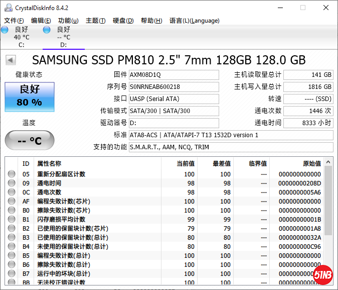Click the 原始值 column header
The width and height of the screenshot is (338, 290).
click(x=311, y=163)
